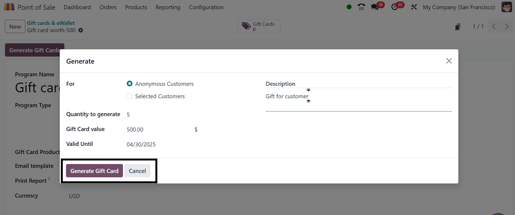Click the wrench debug tools icon
The width and height of the screenshot is (515, 215).
coord(414,7)
